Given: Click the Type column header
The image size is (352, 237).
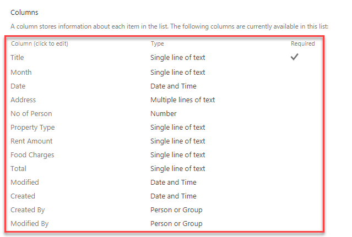Looking at the screenshot, I should tap(157, 43).
